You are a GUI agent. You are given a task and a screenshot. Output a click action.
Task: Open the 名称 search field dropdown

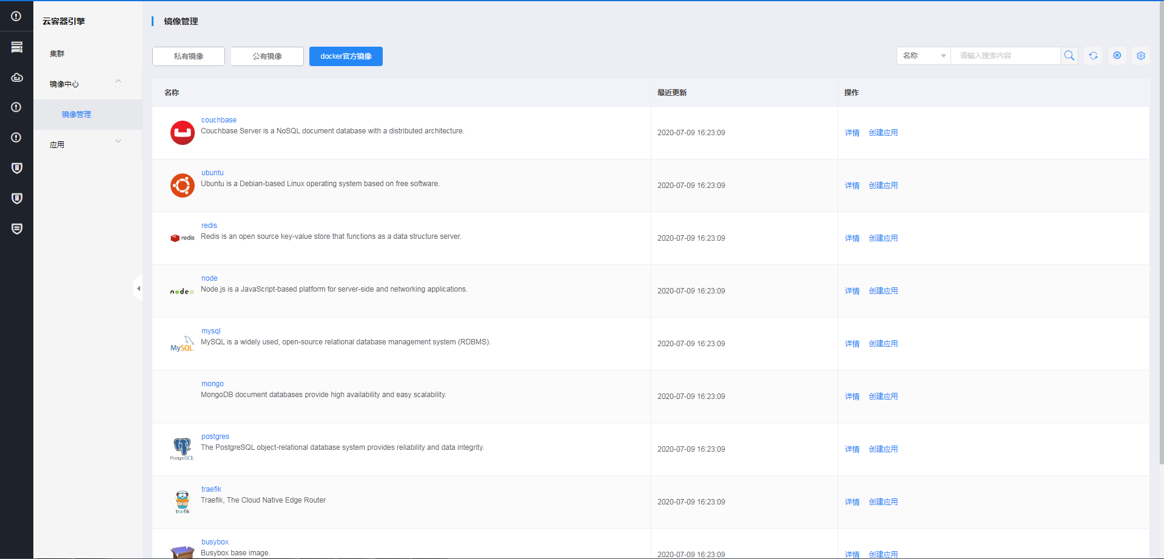click(x=923, y=56)
